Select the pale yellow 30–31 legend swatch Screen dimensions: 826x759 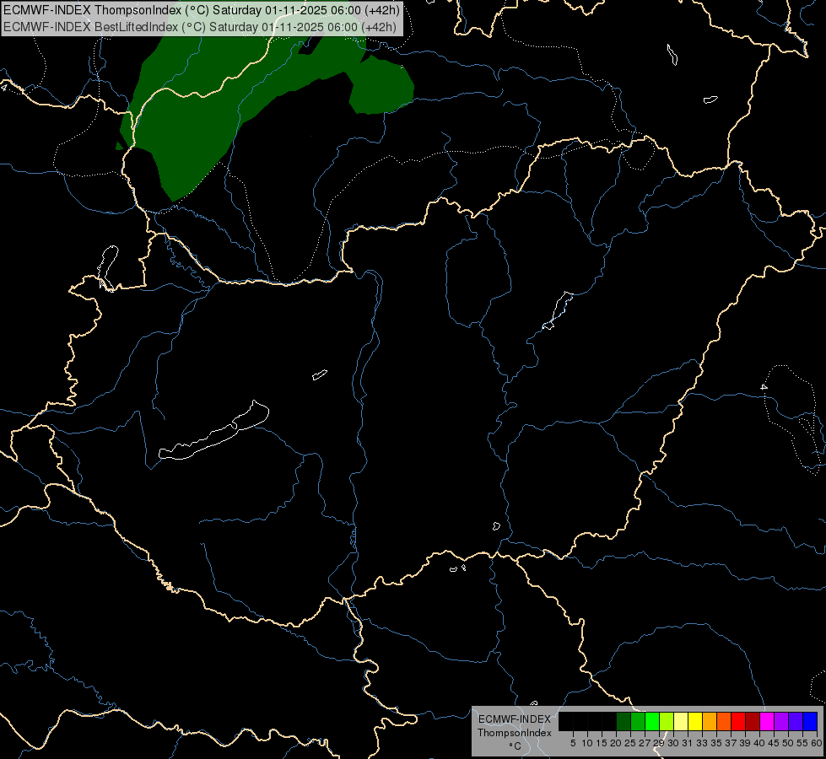coord(681,722)
